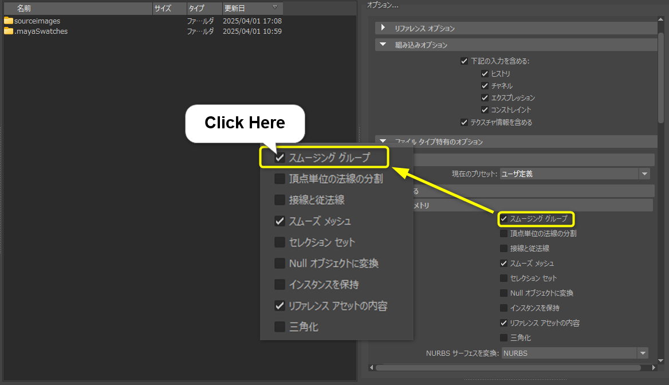The image size is (669, 385).
Task: Disable テクスチャ情報を含める checkbox
Action: pyautogui.click(x=464, y=122)
